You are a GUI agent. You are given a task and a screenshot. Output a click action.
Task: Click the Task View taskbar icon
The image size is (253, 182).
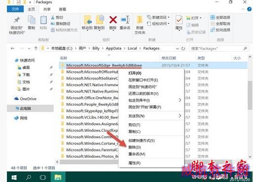pyautogui.click(x=43, y=177)
